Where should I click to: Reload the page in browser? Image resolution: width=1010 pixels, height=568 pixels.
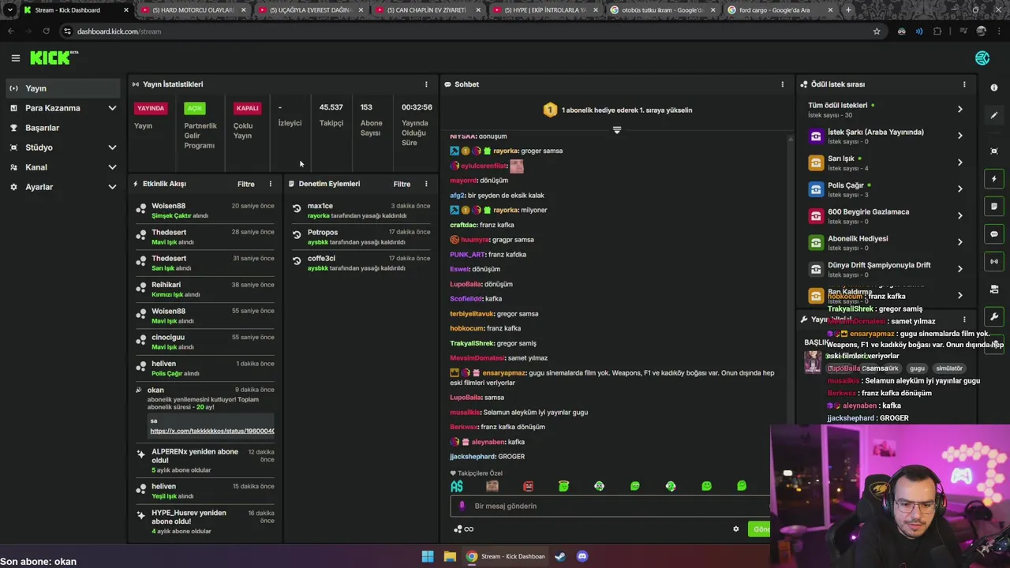pos(46,32)
